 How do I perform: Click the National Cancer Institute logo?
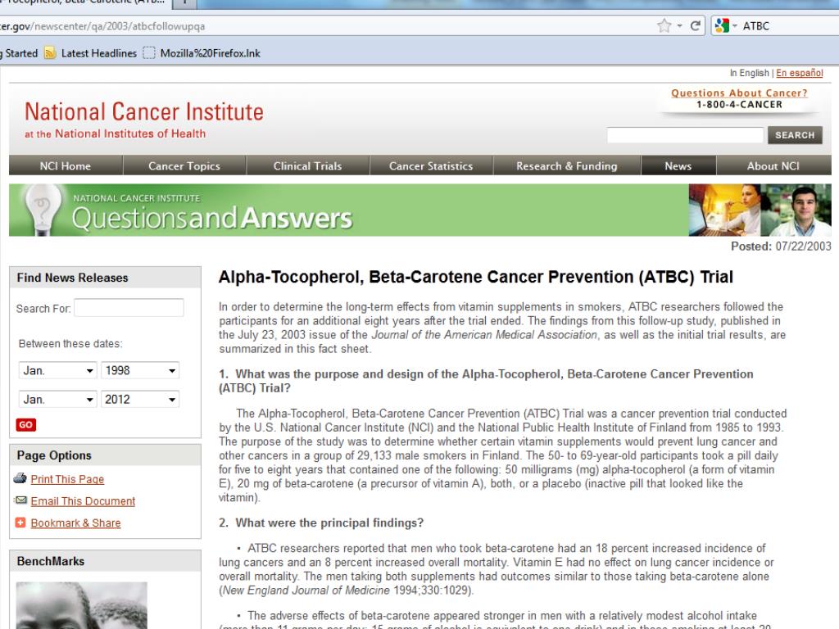[x=144, y=120]
